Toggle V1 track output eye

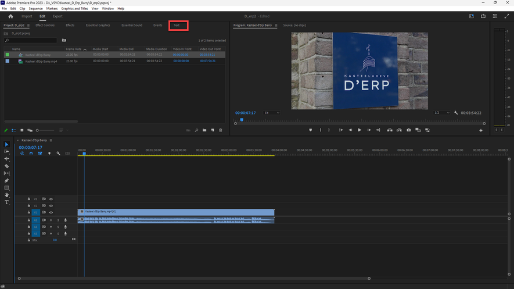point(51,212)
